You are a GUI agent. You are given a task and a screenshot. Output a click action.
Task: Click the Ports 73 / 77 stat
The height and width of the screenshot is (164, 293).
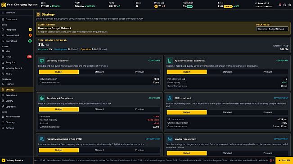click(x=114, y=5)
